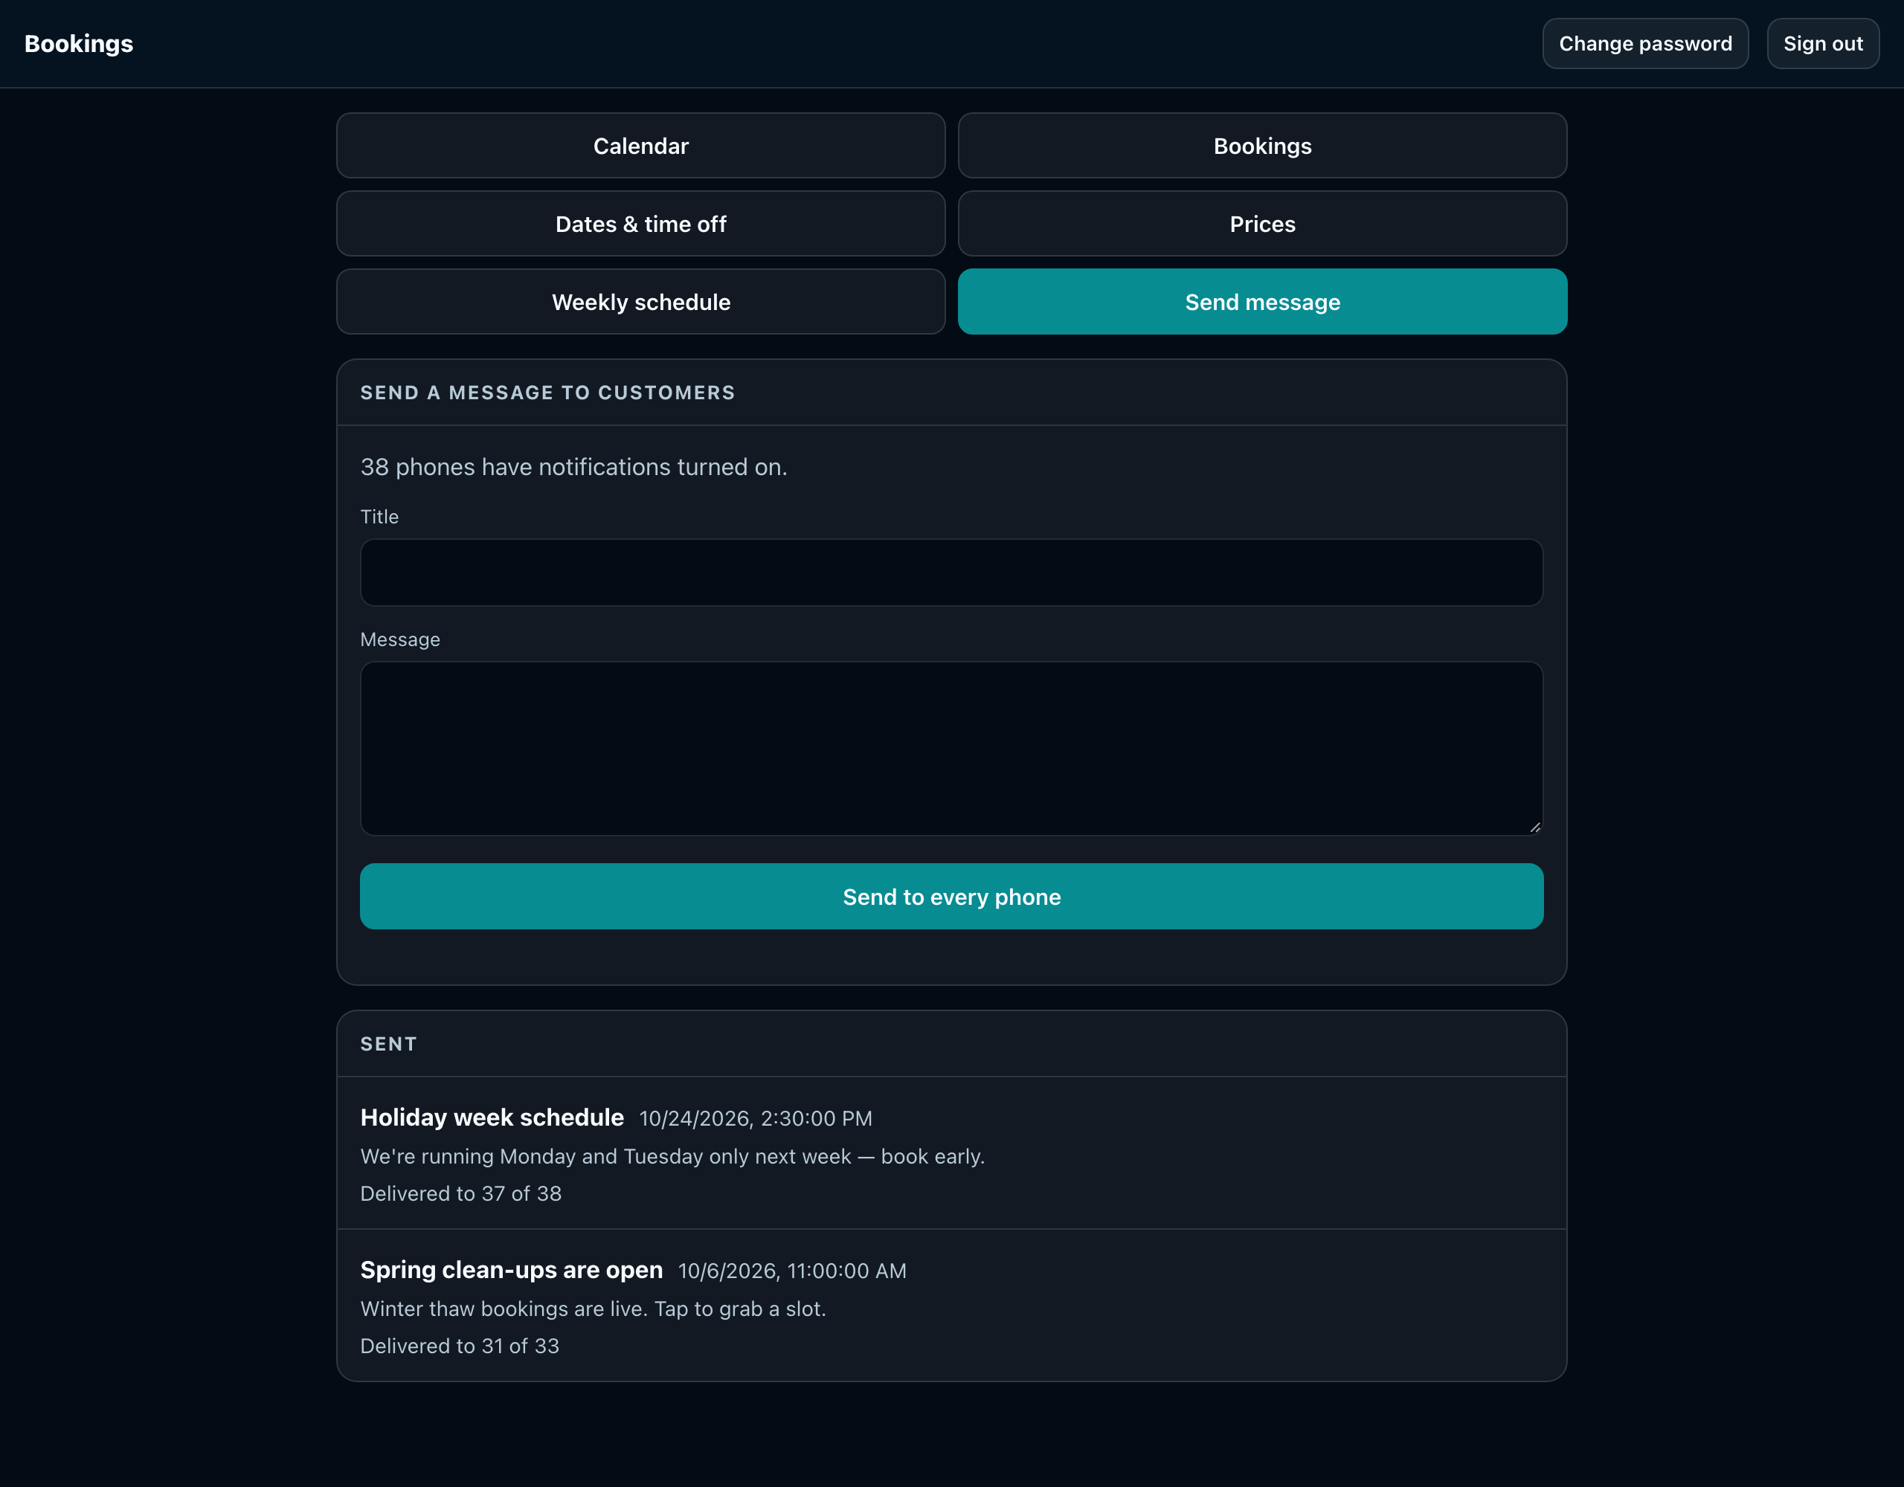Viewport: 1904px width, 1487px height.
Task: Open the Calendar tab
Action: 641,146
